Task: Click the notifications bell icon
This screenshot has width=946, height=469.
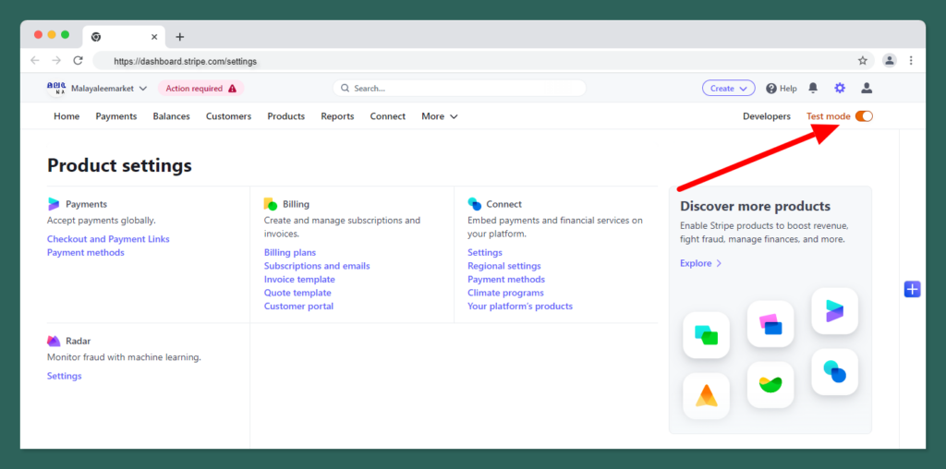Action: (x=813, y=89)
